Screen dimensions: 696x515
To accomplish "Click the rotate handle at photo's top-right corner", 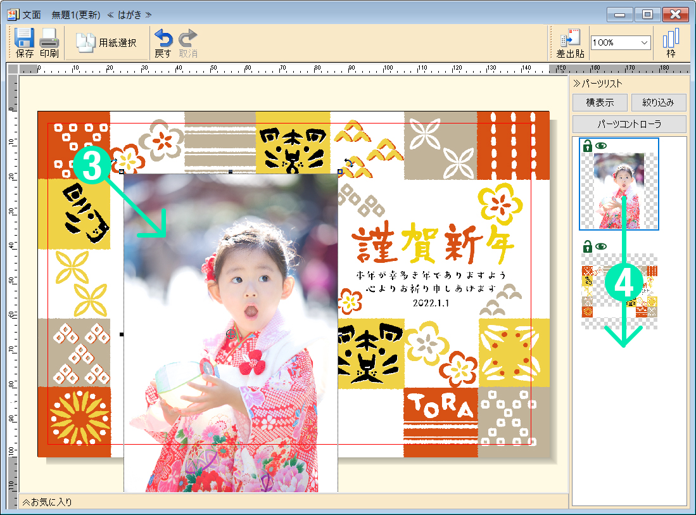I will (348, 163).
